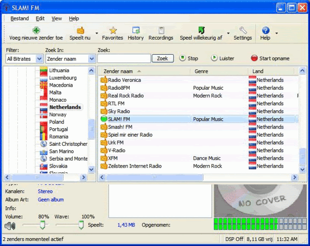Click the Zoek button

163,58
